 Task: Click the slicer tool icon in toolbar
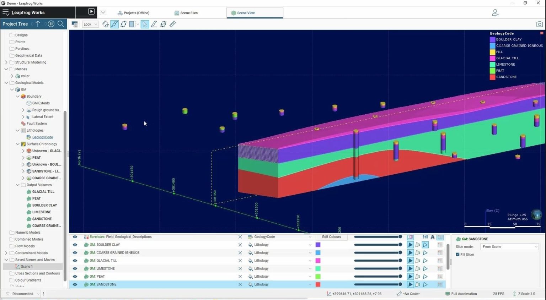click(x=114, y=24)
